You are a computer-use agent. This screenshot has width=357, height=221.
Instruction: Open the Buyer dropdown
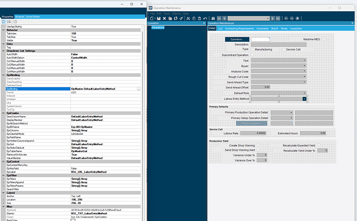(x=304, y=66)
